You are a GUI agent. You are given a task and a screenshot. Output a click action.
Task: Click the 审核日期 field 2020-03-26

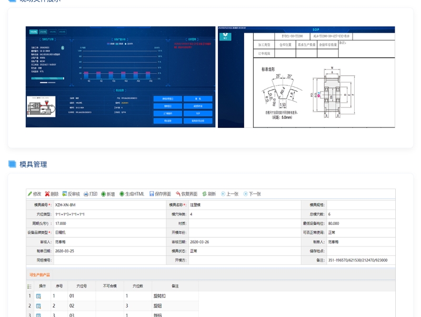tap(245, 242)
